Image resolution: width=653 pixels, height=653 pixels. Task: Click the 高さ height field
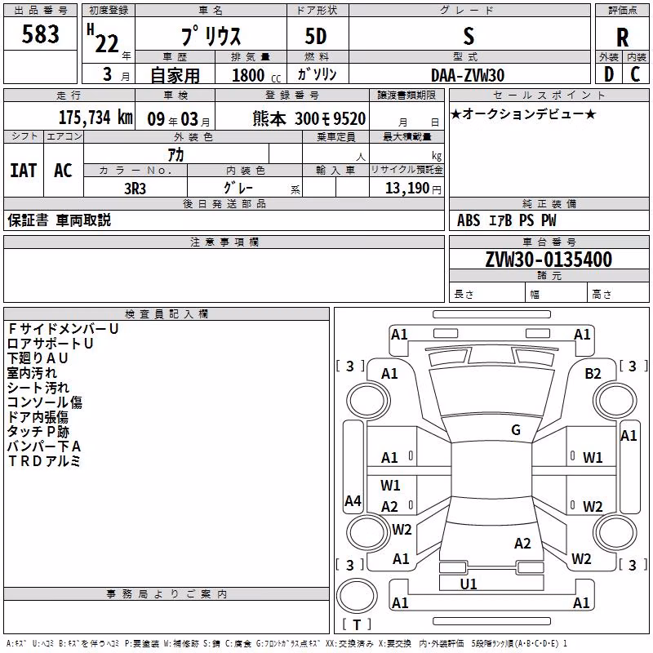tap(618, 293)
